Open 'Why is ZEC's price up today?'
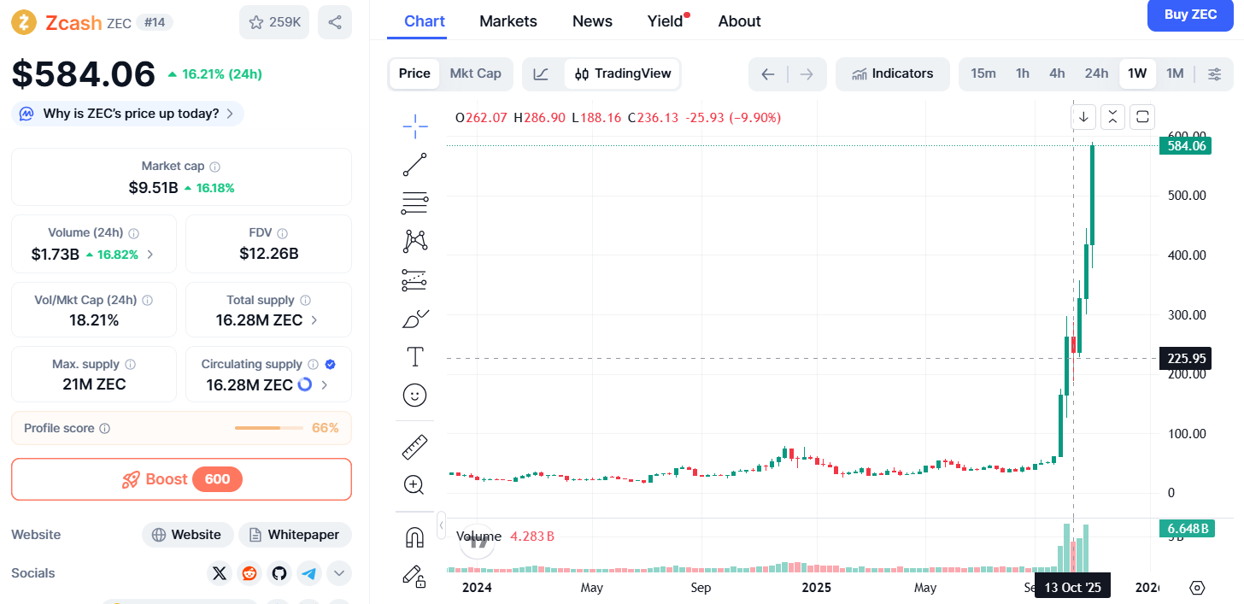 tap(126, 113)
